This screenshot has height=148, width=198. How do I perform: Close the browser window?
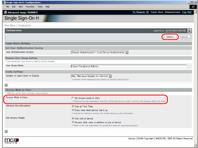tap(195, 2)
